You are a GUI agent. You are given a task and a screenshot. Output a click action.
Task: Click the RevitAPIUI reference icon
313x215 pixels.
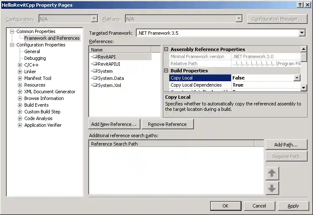[94, 64]
